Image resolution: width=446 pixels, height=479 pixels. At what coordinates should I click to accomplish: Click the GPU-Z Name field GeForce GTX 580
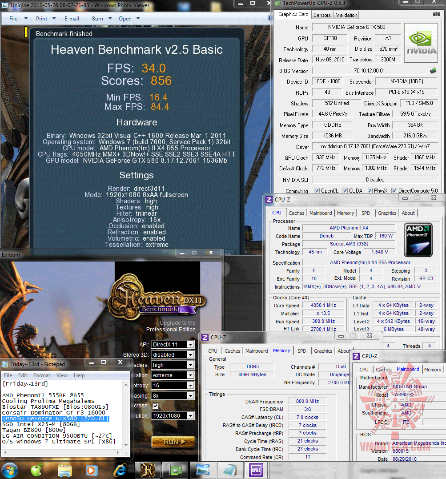[357, 27]
